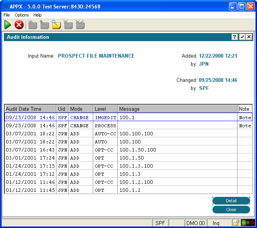Click the Close button
This screenshot has height=228, width=257.
tap(231, 210)
